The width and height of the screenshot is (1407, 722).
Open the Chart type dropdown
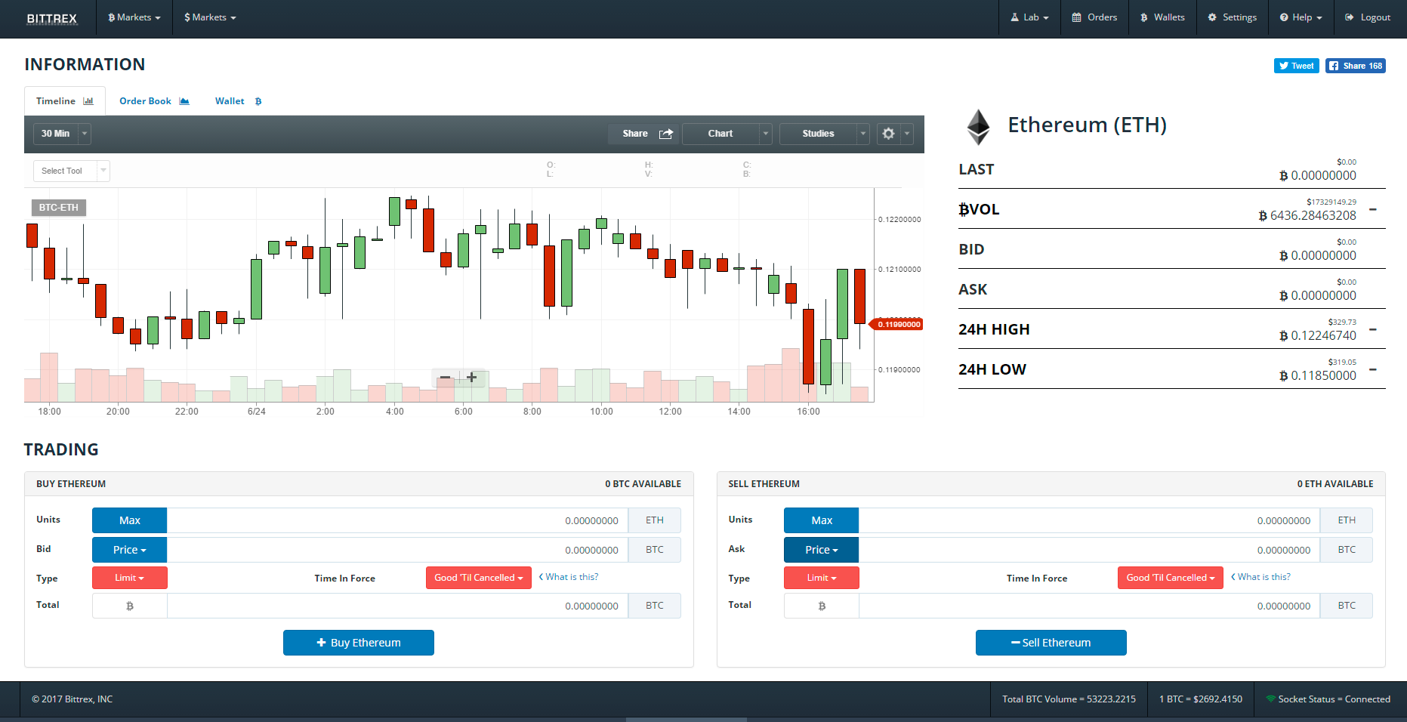pos(727,134)
